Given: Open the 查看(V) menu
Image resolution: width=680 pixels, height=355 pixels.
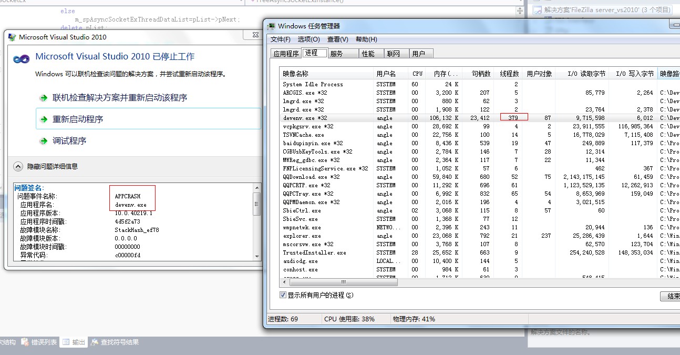Looking at the screenshot, I should pos(338,39).
